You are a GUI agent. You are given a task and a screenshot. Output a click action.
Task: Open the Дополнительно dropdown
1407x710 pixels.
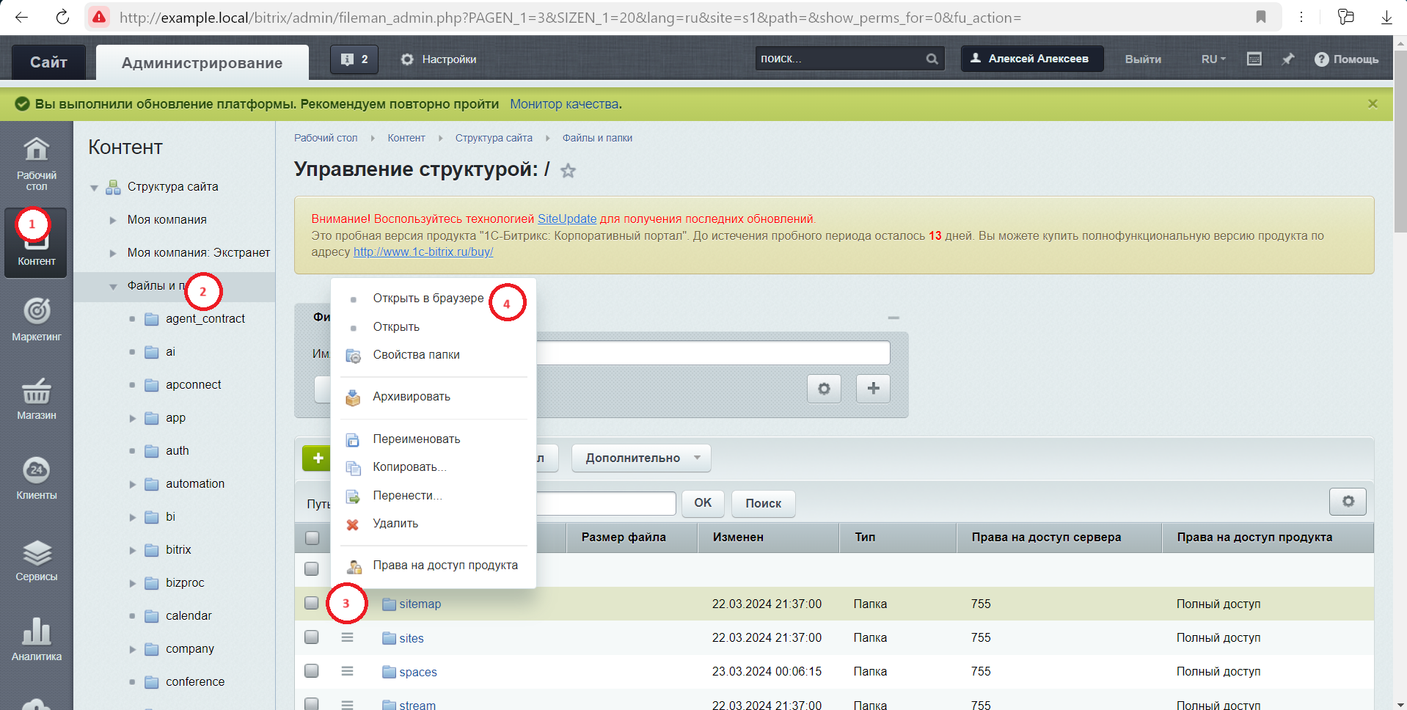pyautogui.click(x=641, y=458)
